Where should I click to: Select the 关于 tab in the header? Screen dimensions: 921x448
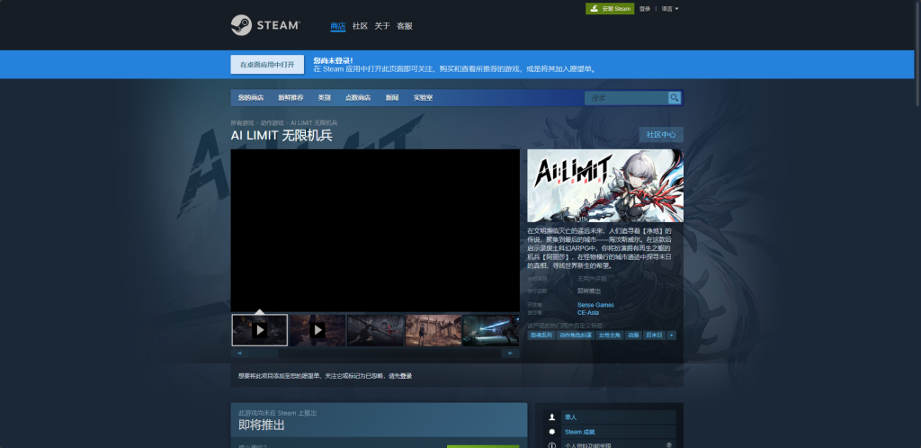click(382, 26)
